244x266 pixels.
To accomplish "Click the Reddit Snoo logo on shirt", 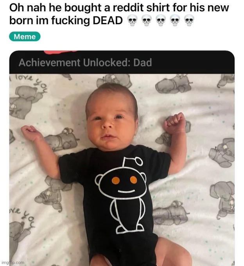I will pos(121,196).
